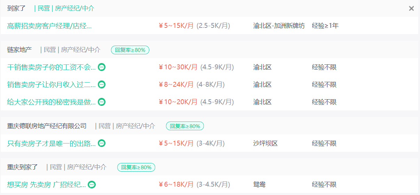This screenshot has width=420, height=195.
Task: Select the 回复率≥80% badge for 重庆到家了
Action: [136, 167]
